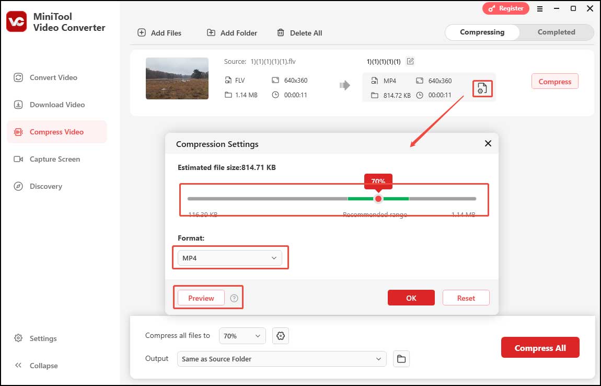Click Add Files
601x386 pixels.
pos(159,33)
